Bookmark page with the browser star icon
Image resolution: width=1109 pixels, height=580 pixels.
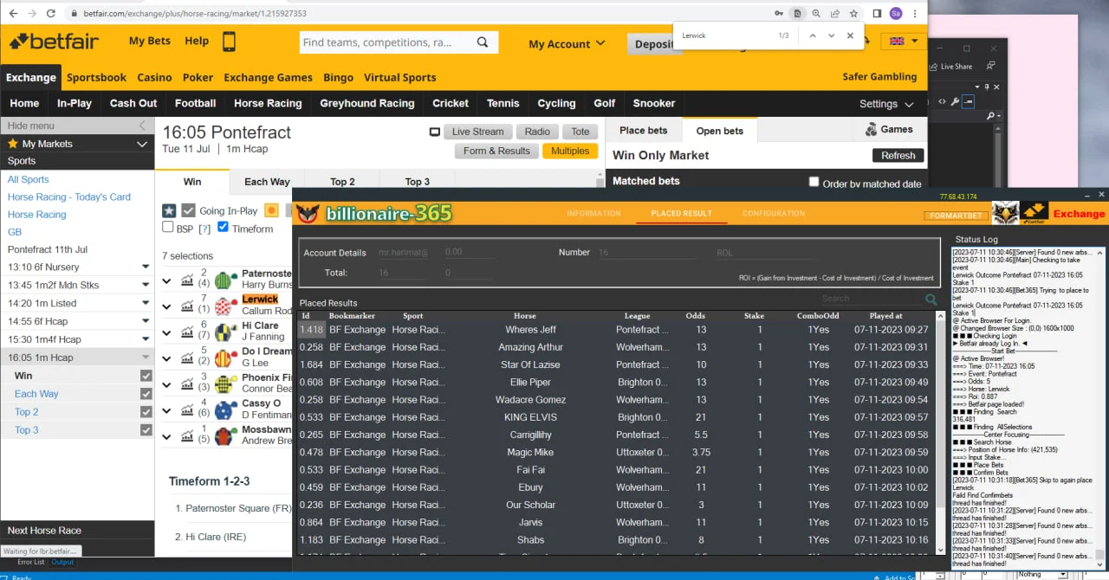point(854,14)
